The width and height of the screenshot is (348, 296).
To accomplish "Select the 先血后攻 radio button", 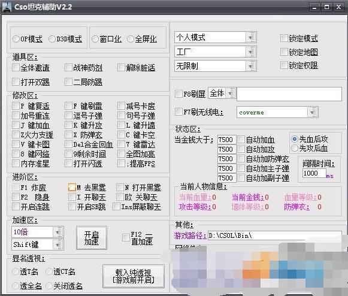I will click(295, 139).
